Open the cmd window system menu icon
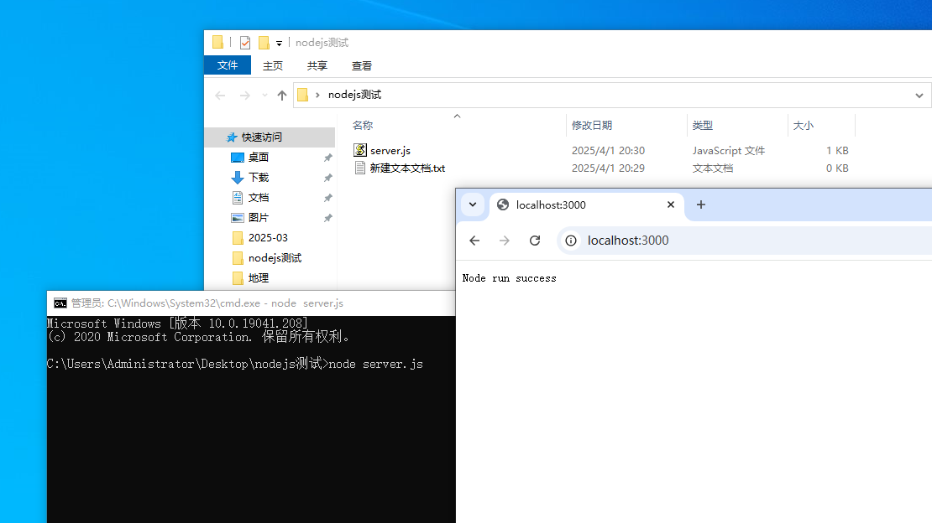Viewport: 932px width, 523px height. (x=60, y=303)
